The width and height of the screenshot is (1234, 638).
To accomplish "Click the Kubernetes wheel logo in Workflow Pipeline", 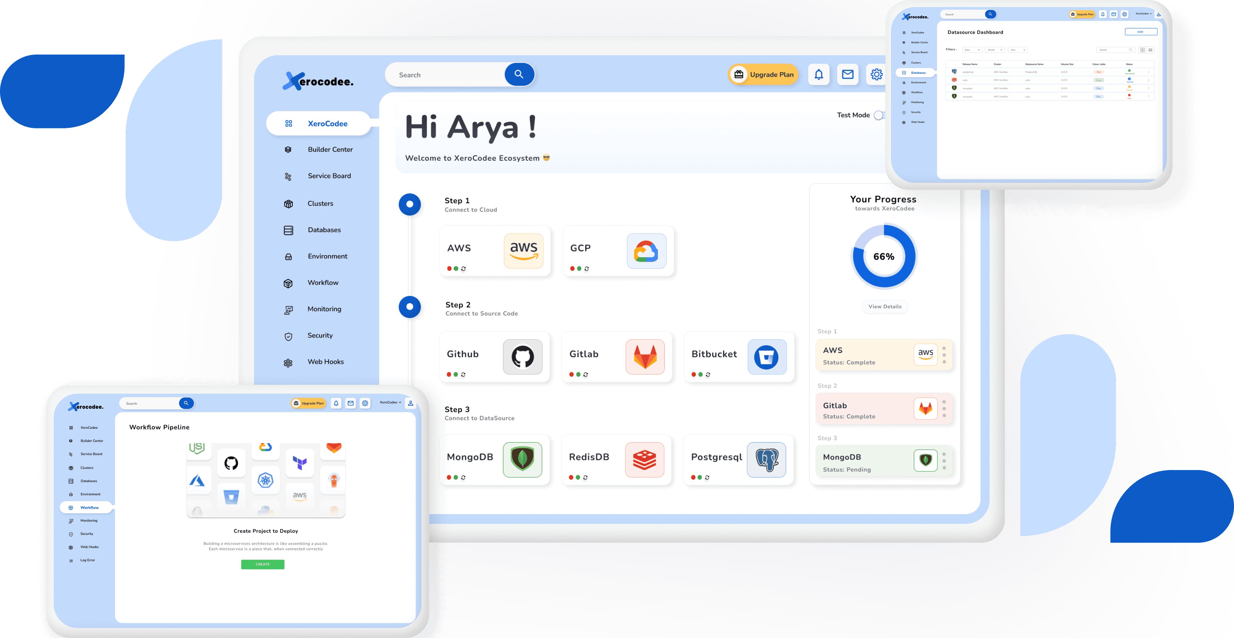I will [265, 480].
